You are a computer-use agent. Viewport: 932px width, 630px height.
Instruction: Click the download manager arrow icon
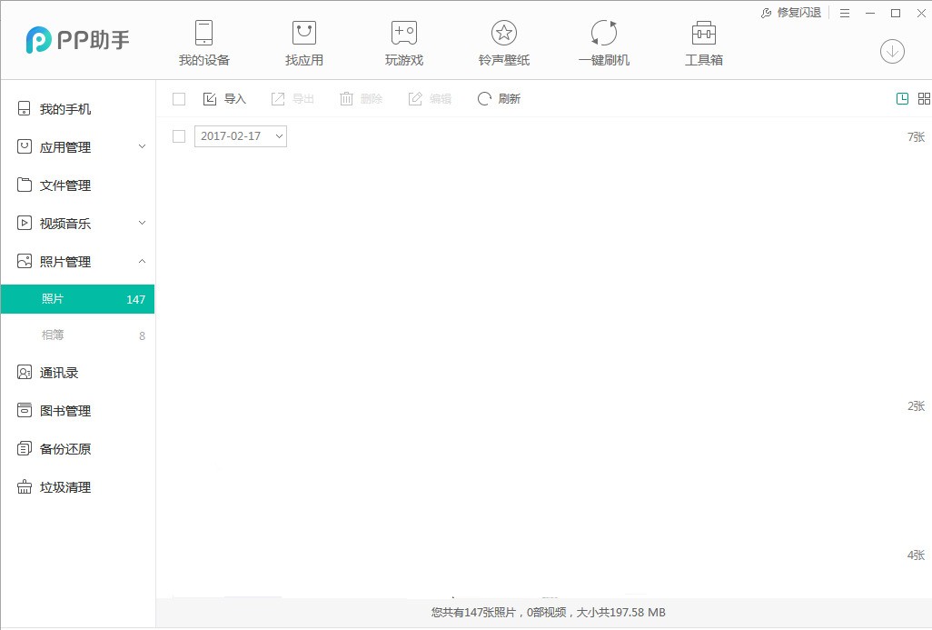click(x=892, y=52)
